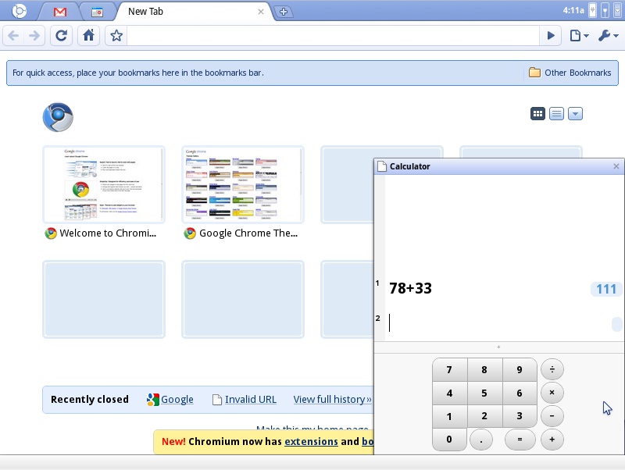The height and width of the screenshot is (470, 625).
Task: Bookmark this page with the star
Action: (x=116, y=36)
